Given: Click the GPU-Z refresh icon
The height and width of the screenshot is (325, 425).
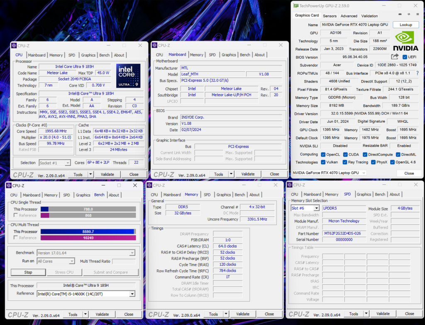Looking at the screenshot, I should tap(409, 15).
